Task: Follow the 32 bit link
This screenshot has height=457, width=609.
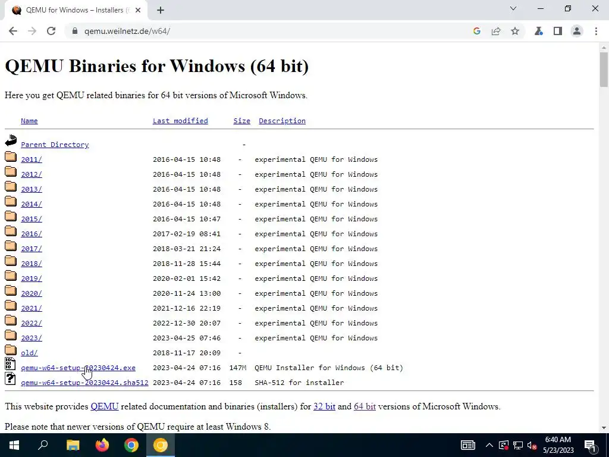Action: pyautogui.click(x=324, y=406)
